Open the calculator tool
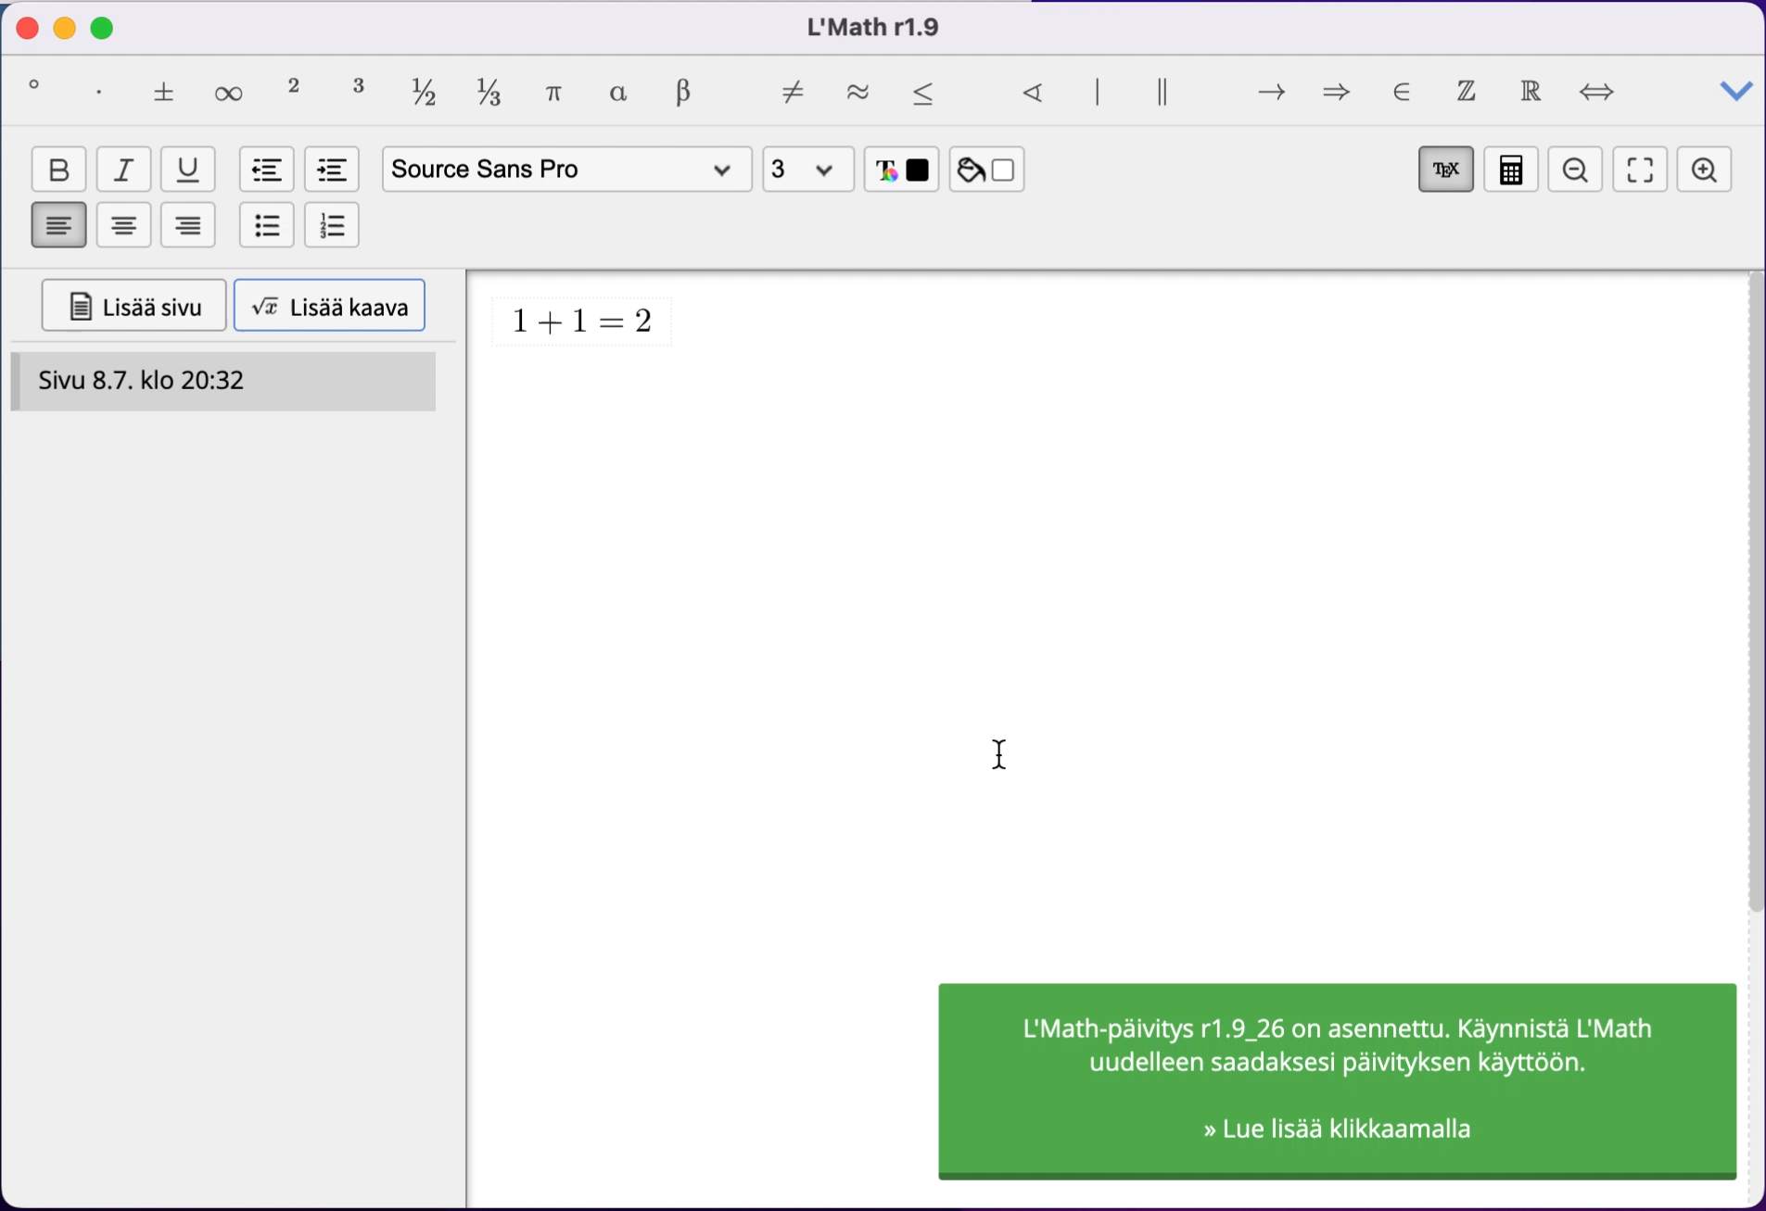Viewport: 1766px width, 1211px height. [x=1511, y=170]
